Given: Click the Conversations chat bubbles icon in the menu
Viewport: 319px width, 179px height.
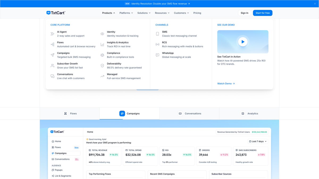Looking at the screenshot, I should click(52, 76).
